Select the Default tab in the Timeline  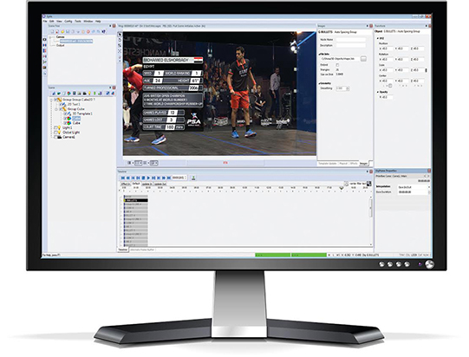tap(136, 184)
